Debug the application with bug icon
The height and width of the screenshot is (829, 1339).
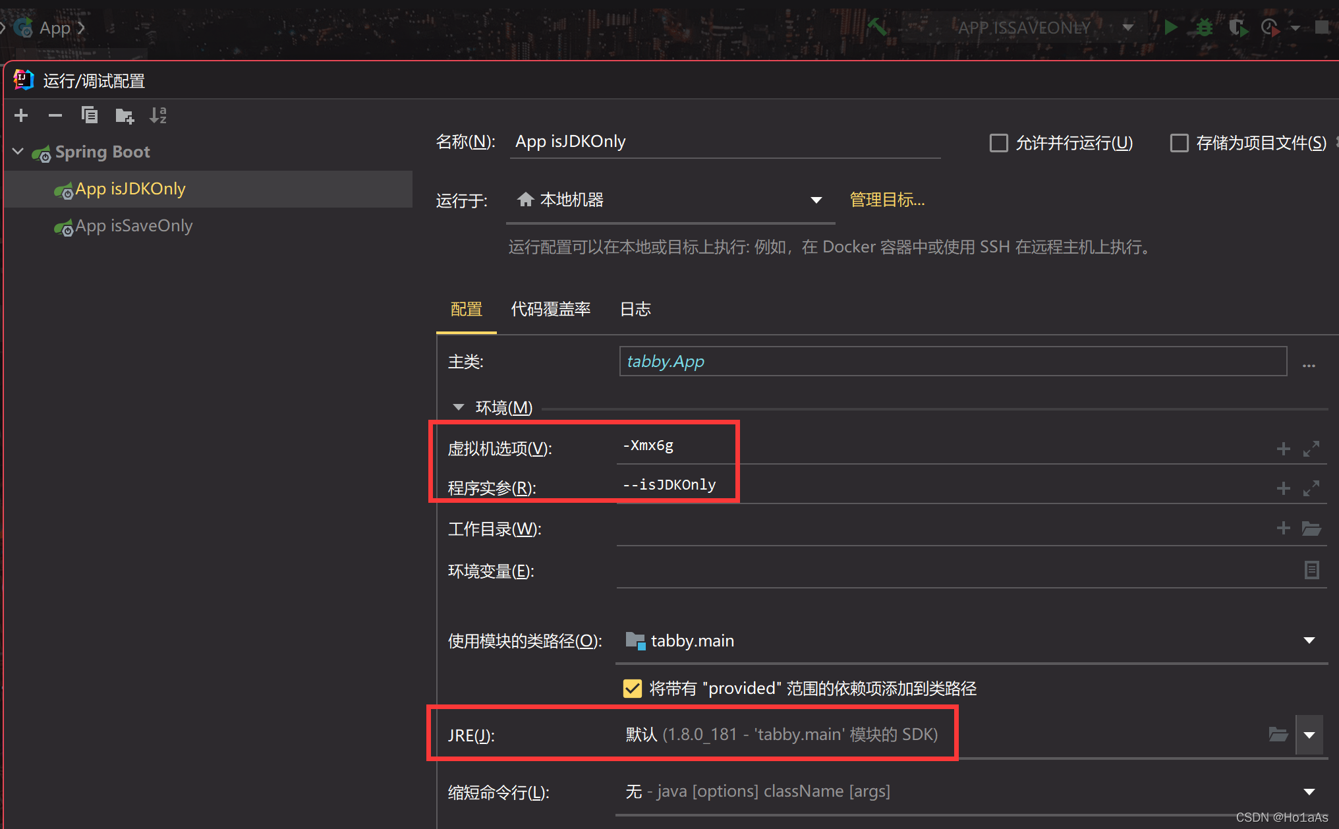coord(1204,27)
